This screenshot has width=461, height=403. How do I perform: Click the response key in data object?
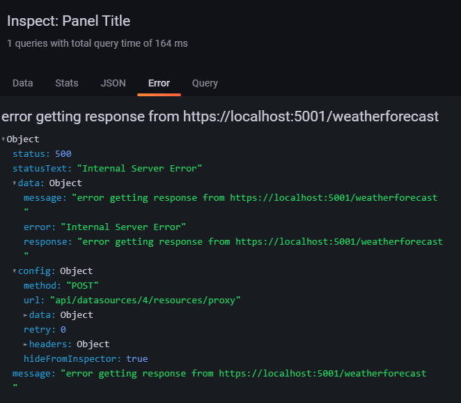click(x=47, y=242)
